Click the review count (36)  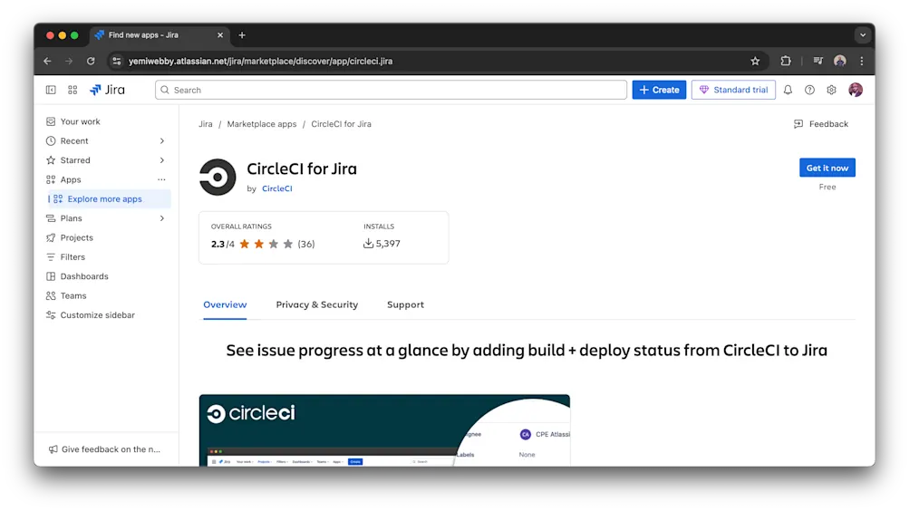click(x=306, y=244)
